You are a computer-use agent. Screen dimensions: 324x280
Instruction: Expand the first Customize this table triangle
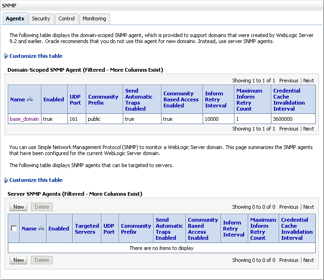coord(6,56)
